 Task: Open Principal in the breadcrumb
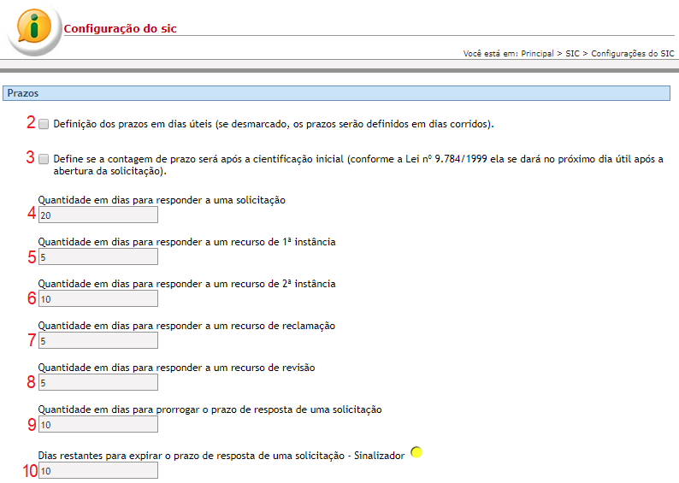point(537,53)
